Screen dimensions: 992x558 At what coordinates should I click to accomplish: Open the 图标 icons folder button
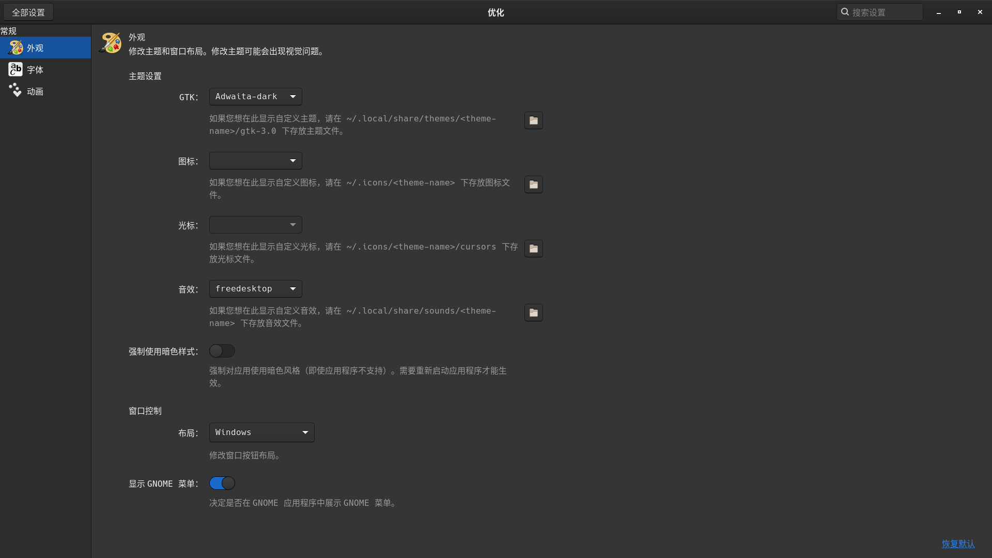pyautogui.click(x=533, y=184)
